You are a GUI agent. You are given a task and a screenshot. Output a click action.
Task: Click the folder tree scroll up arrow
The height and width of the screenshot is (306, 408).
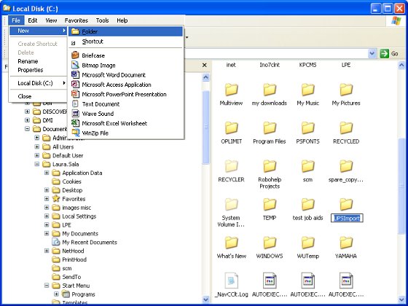tap(205, 77)
